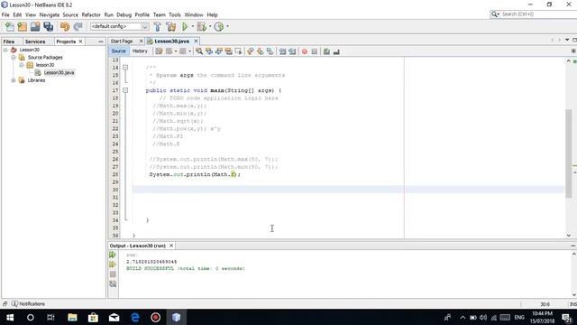This screenshot has width=577, height=325.
Task: Click the New File toolbar icon
Action: point(10,26)
